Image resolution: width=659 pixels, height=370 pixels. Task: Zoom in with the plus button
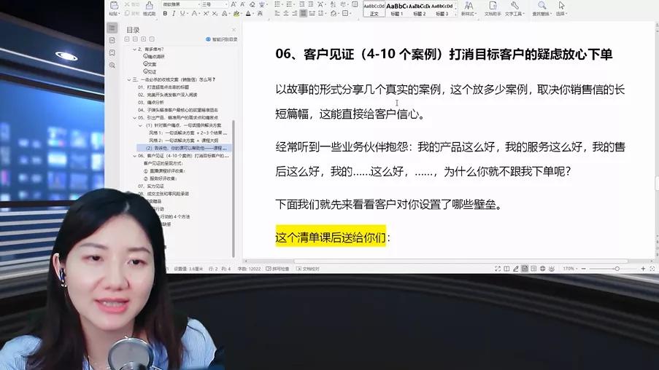(643, 269)
